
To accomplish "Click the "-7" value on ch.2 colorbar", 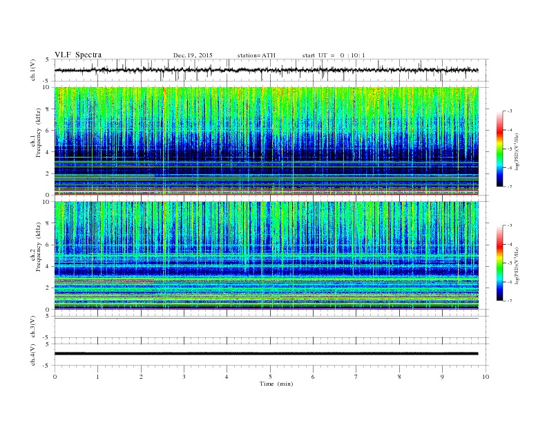I will point(510,301).
